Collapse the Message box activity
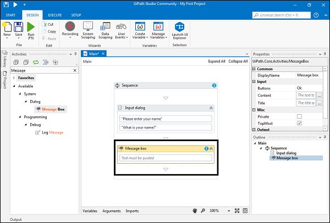Screen dimensions: 330x223 pyautogui.click(x=211, y=149)
